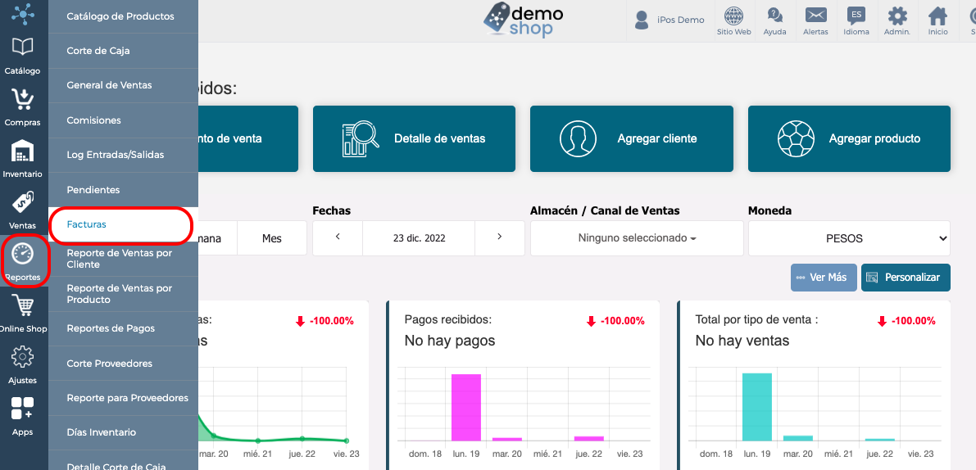Open the Online Shop cart icon
The width and height of the screenshot is (976, 470).
23,306
